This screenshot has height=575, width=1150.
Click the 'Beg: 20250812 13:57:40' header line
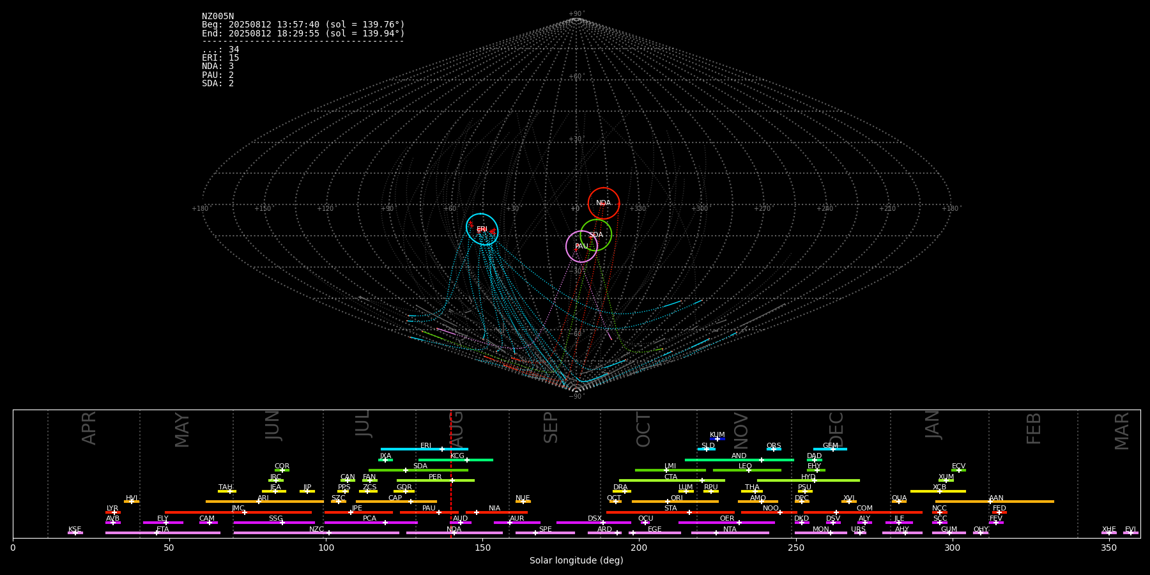click(x=303, y=25)
